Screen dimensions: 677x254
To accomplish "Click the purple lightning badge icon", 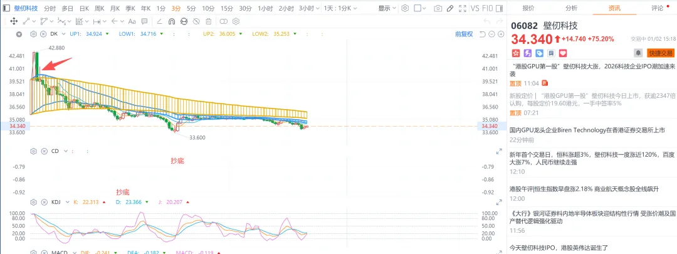I will 528,53.
